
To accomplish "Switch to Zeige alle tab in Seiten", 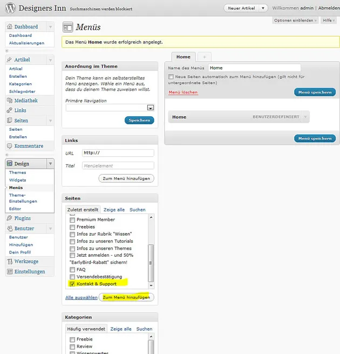I will point(114,210).
